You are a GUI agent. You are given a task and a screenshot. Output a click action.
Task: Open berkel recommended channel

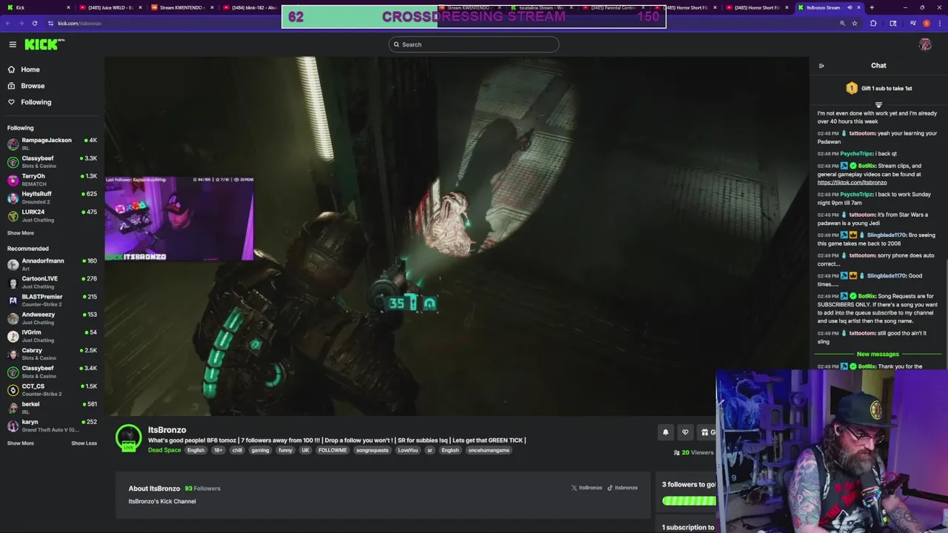(52, 406)
